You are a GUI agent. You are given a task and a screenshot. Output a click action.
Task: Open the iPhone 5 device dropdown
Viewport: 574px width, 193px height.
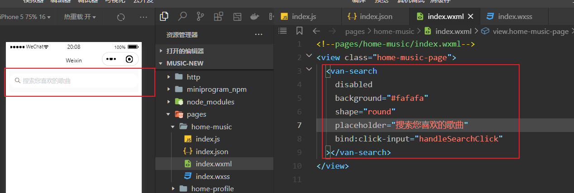[x=26, y=17]
